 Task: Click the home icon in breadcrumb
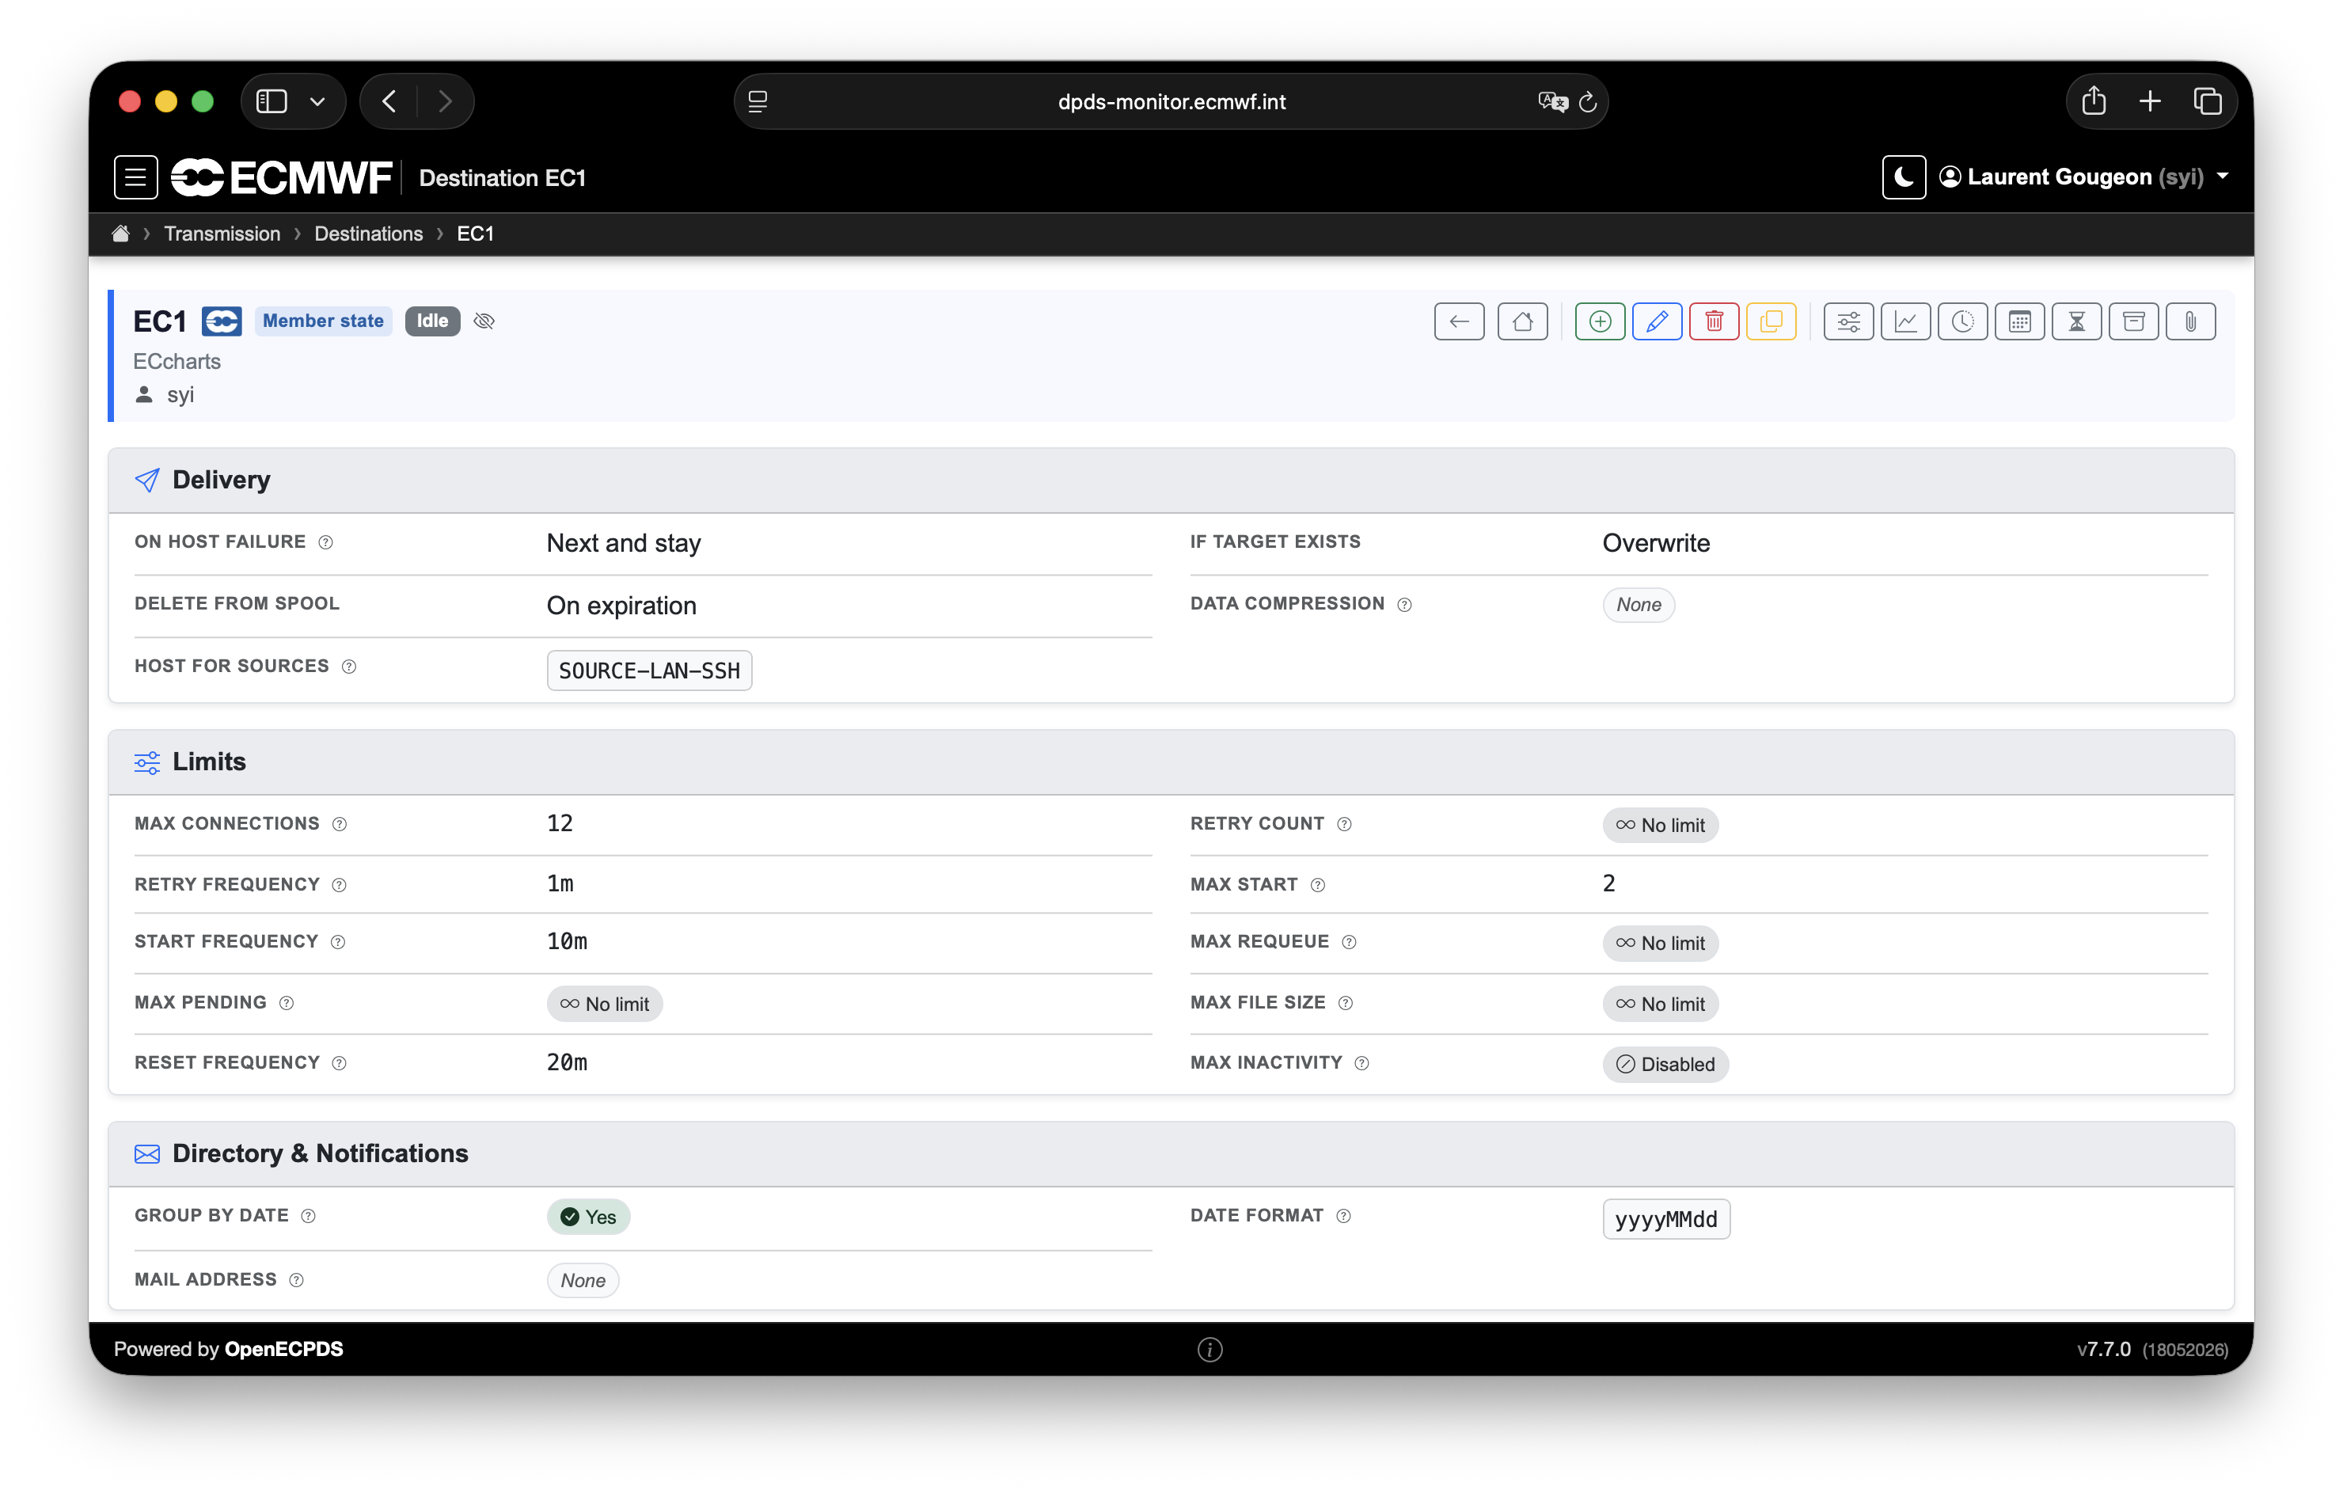pos(120,234)
